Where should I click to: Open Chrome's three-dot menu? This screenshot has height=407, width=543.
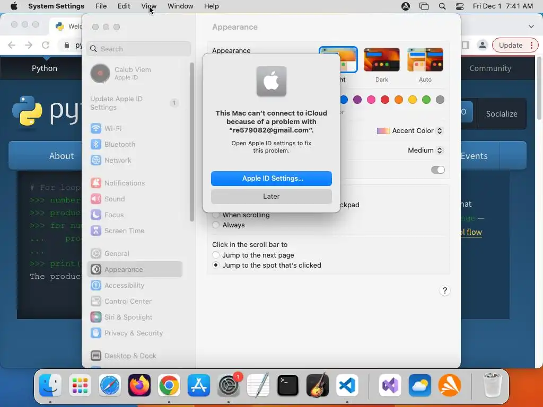click(x=531, y=46)
